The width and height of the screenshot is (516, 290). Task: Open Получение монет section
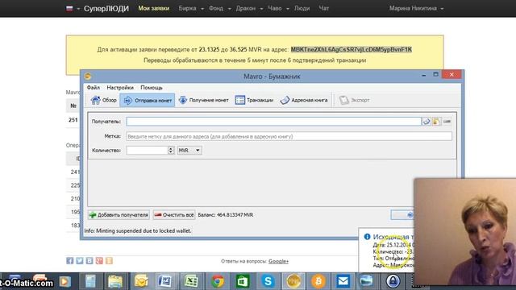[203, 100]
